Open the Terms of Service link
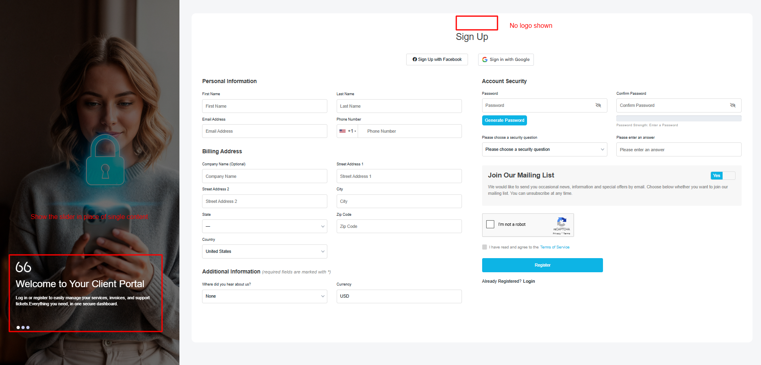761x365 pixels. [554, 247]
